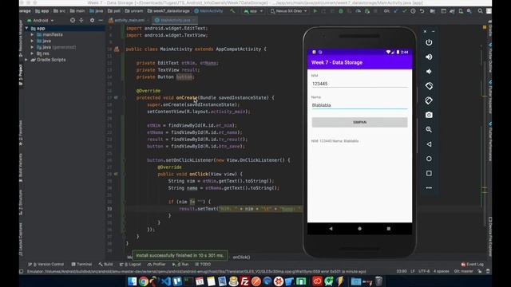Viewport: 511px width, 287px height.
Task: Open the Android project view dropdown
Action: pyautogui.click(x=41, y=20)
